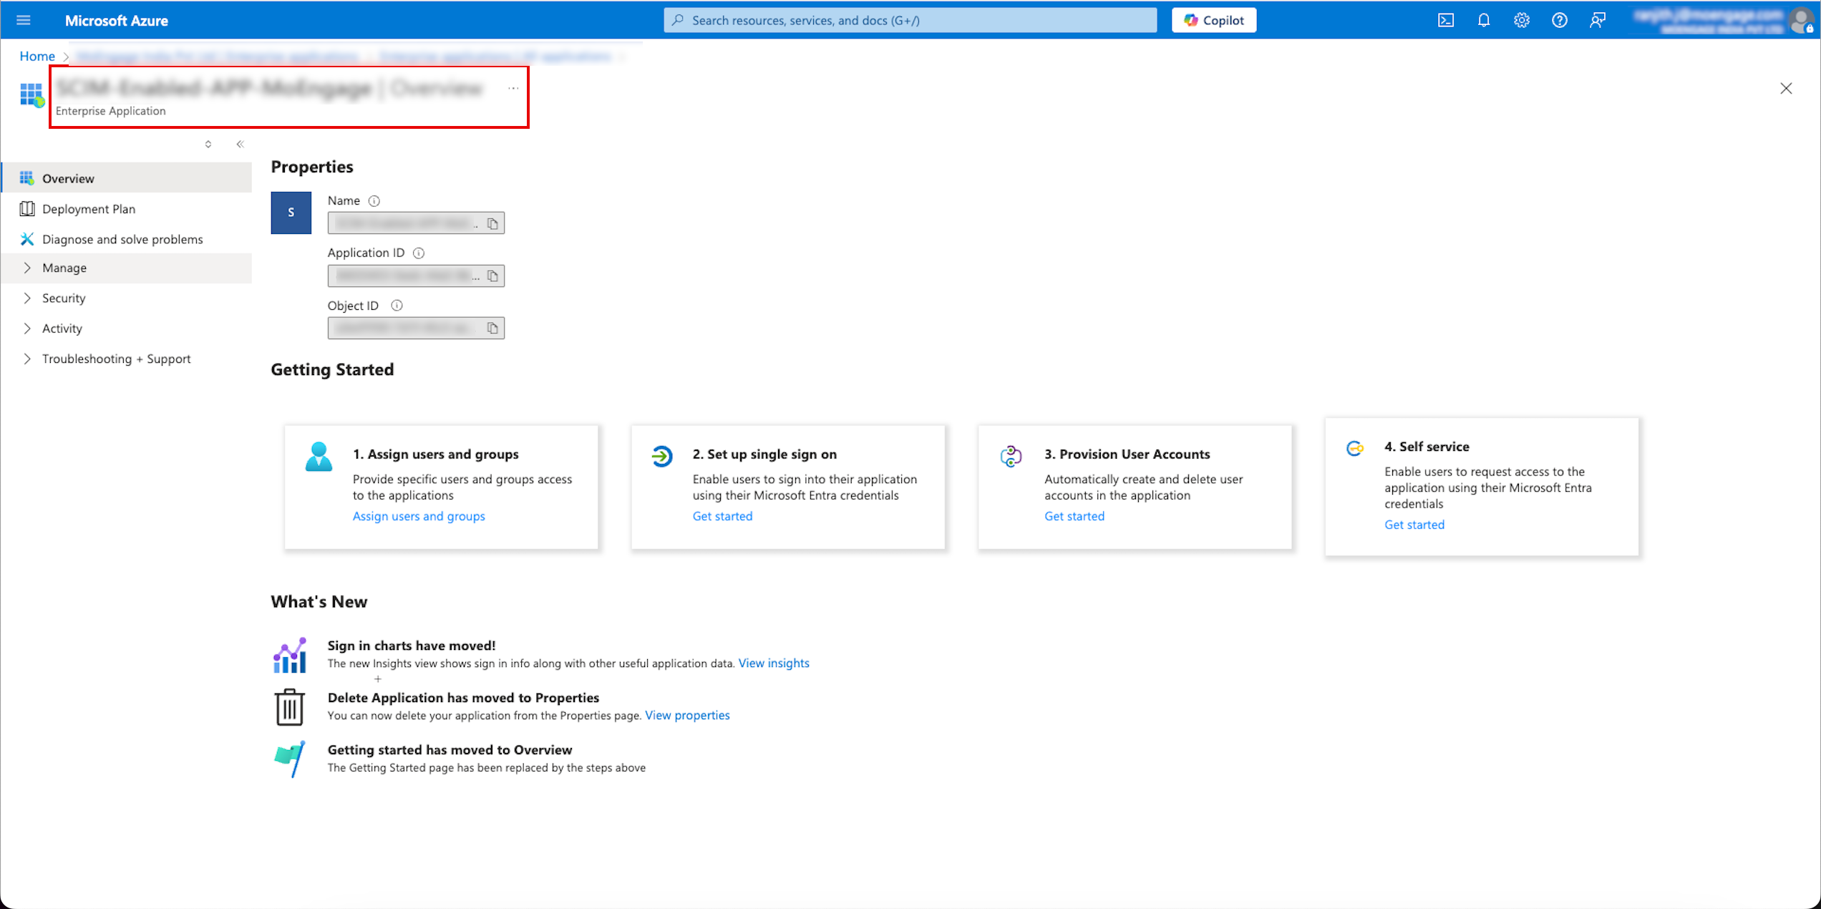The image size is (1821, 909).
Task: Click View insights link
Action: [x=773, y=663]
